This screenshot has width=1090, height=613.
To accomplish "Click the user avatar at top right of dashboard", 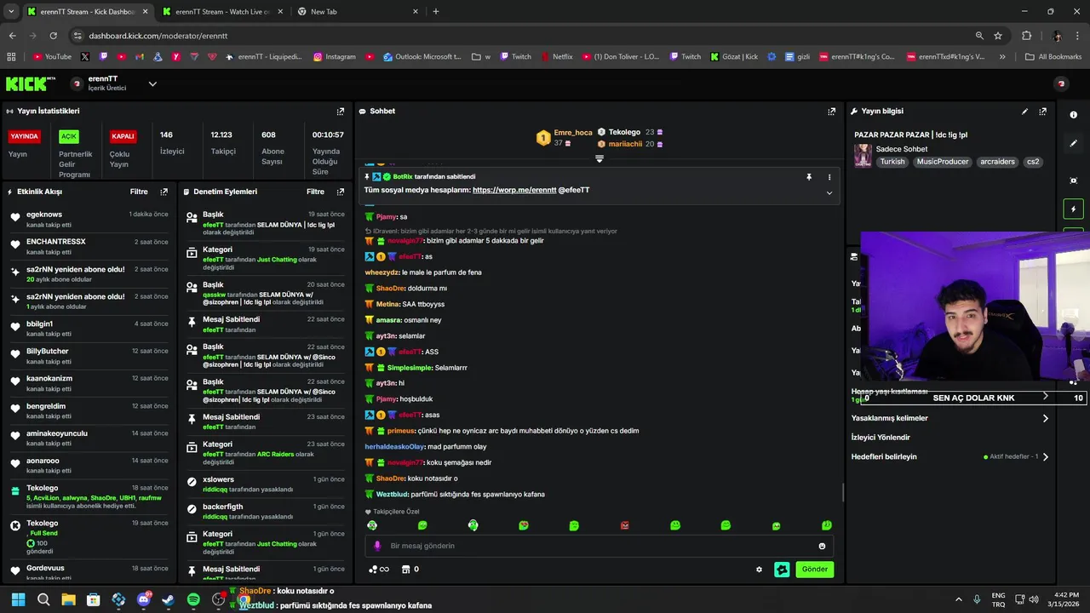I will [1061, 83].
